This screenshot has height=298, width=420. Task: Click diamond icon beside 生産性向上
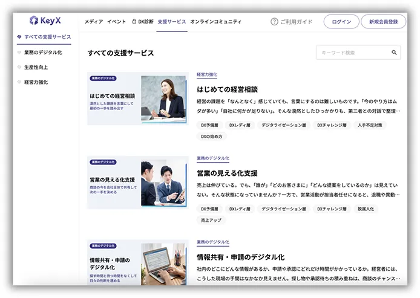(19, 68)
